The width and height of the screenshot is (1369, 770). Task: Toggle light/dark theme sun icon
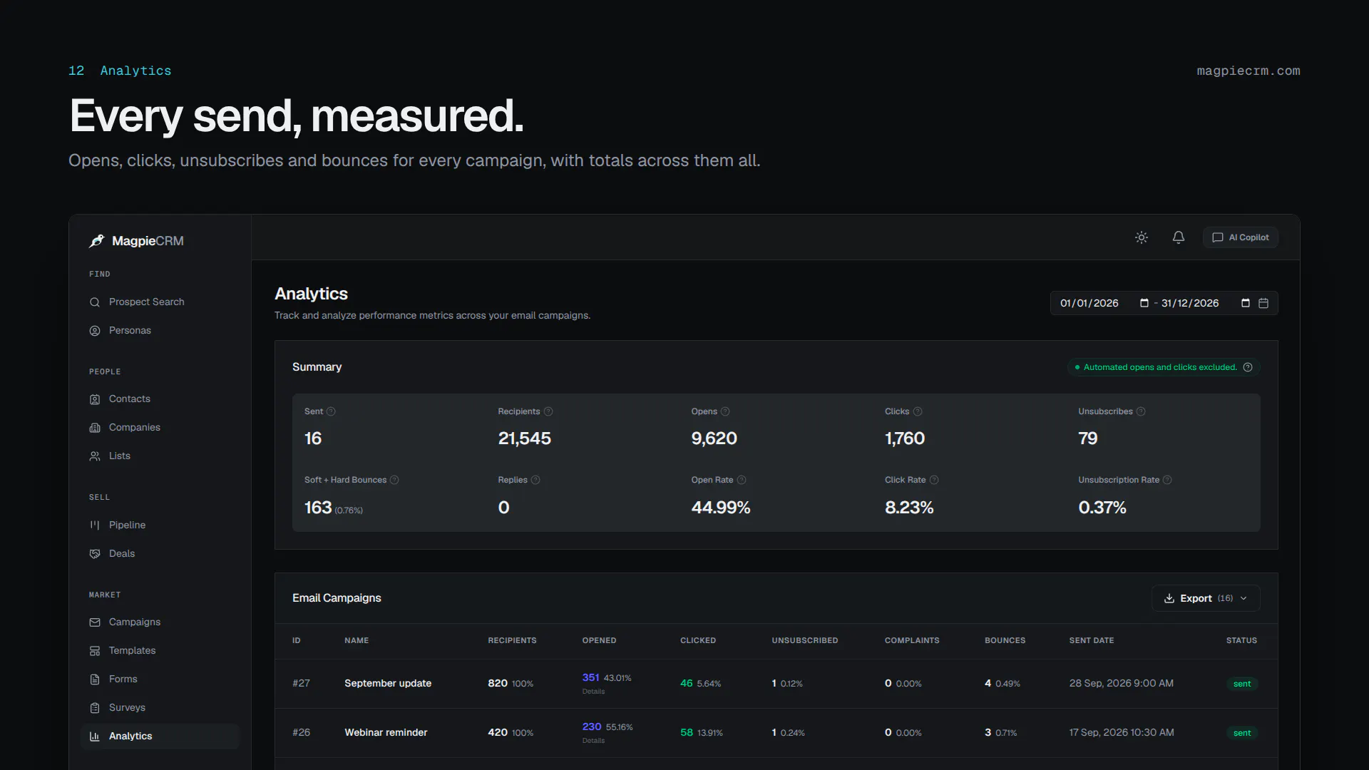coord(1142,237)
